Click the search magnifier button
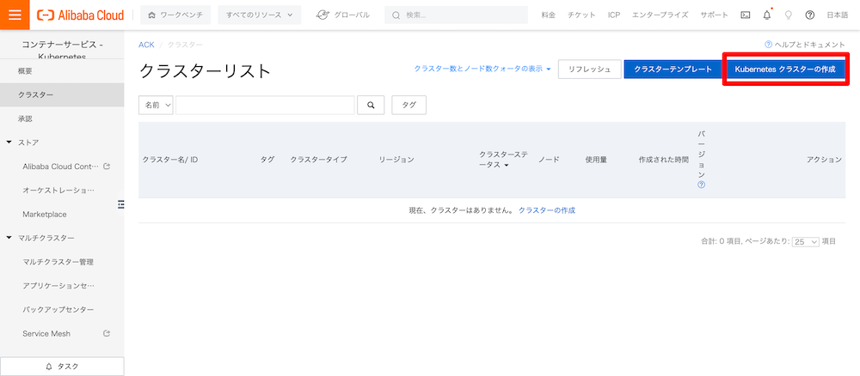The height and width of the screenshot is (376, 860). pyautogui.click(x=371, y=105)
